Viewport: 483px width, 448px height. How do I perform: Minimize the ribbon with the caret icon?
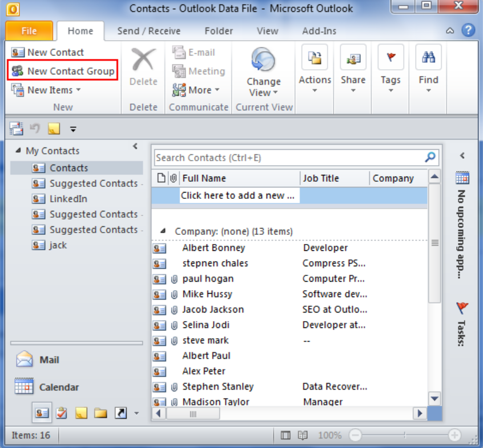point(450,31)
